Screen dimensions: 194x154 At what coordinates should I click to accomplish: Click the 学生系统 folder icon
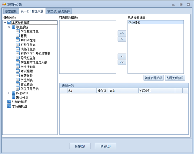tap(13, 27)
